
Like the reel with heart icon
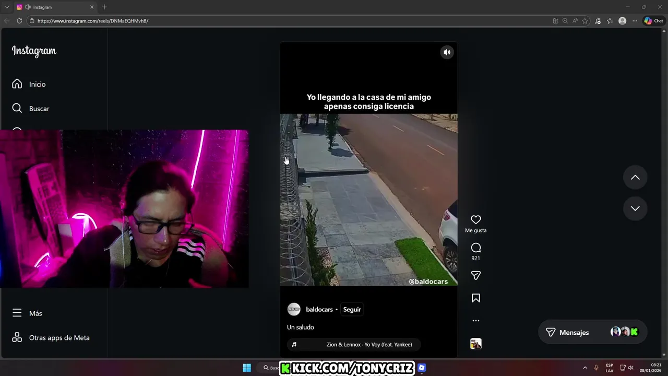(x=475, y=220)
